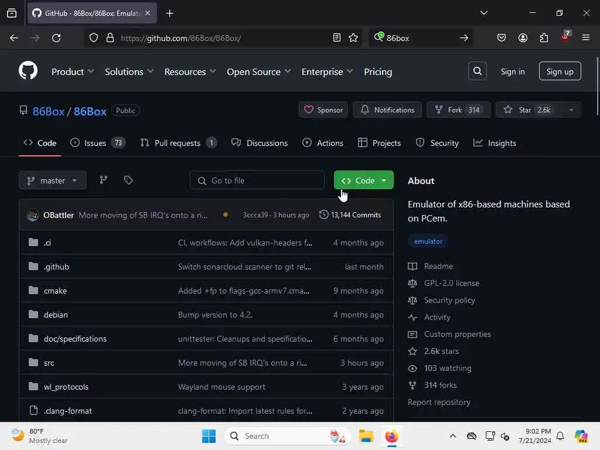Expand the Product menu

tap(73, 71)
